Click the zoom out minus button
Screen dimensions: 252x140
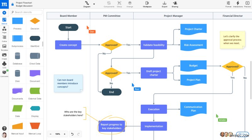pos(51,134)
